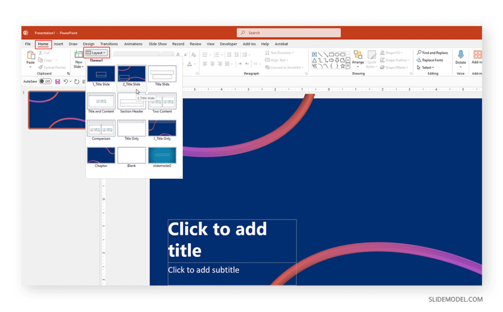
Task: Click inside the Search box
Action: point(289,33)
